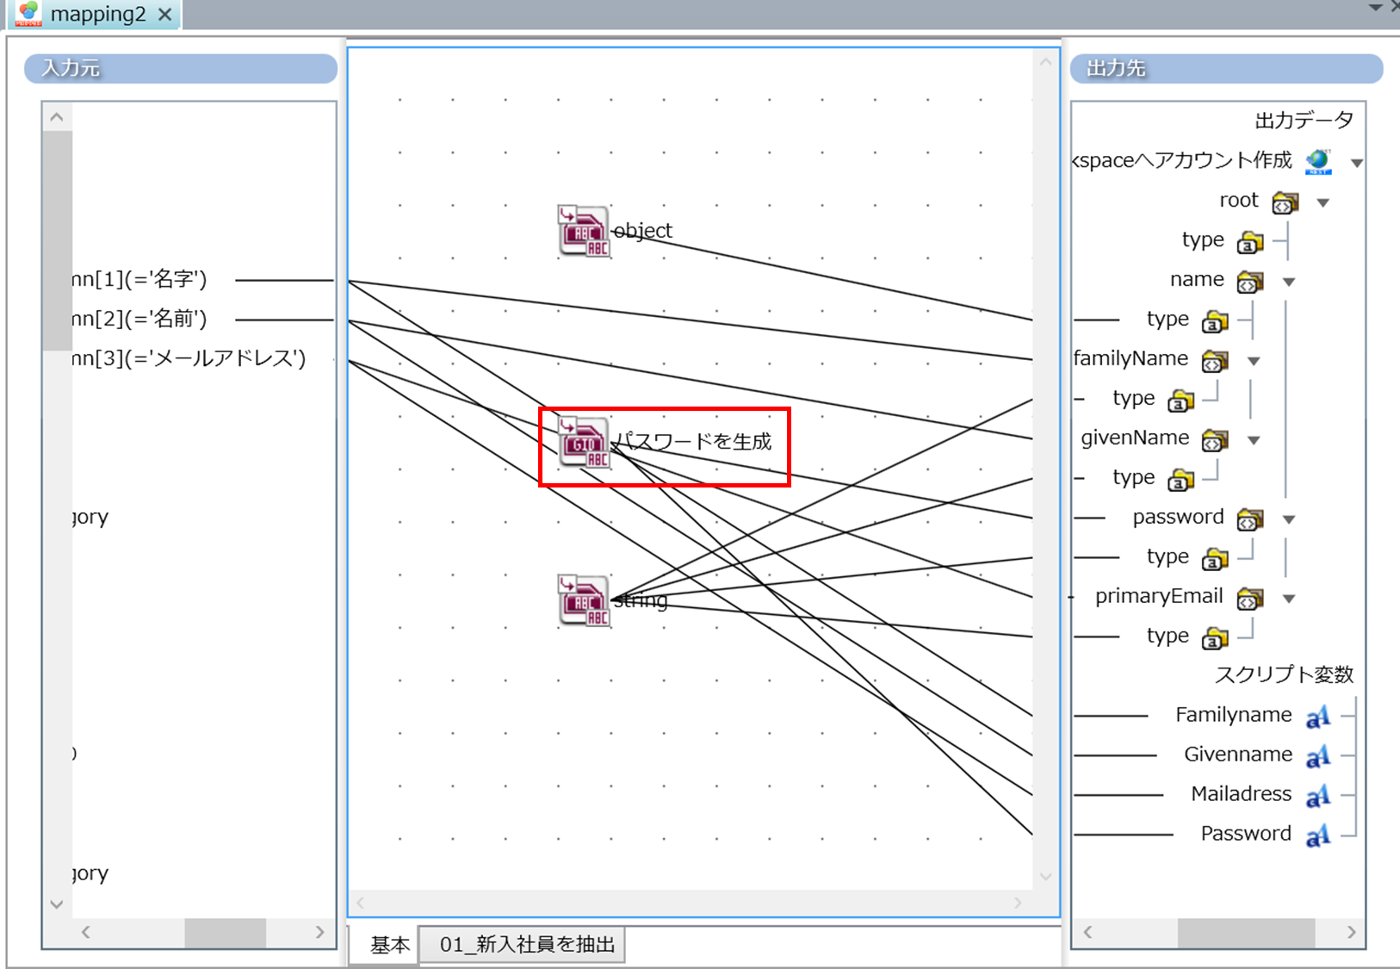Click the type attribute icon under primaryEmail
The height and width of the screenshot is (969, 1400).
click(x=1215, y=638)
